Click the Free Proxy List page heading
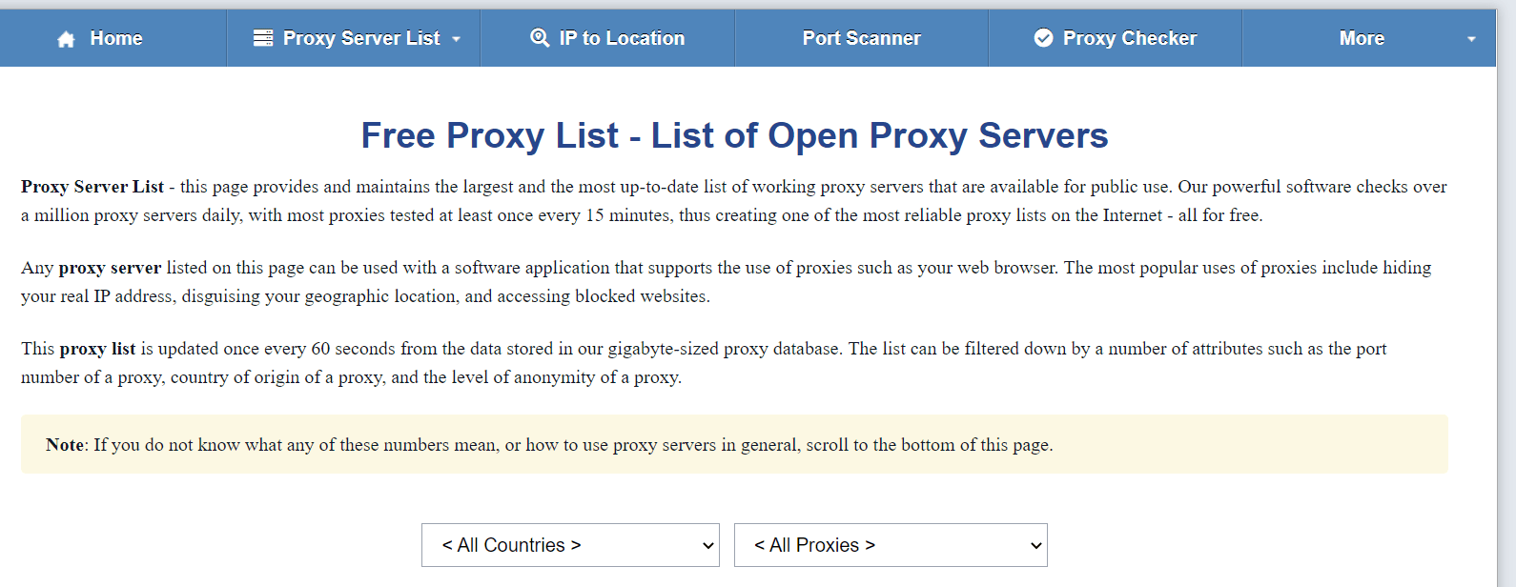 point(734,135)
